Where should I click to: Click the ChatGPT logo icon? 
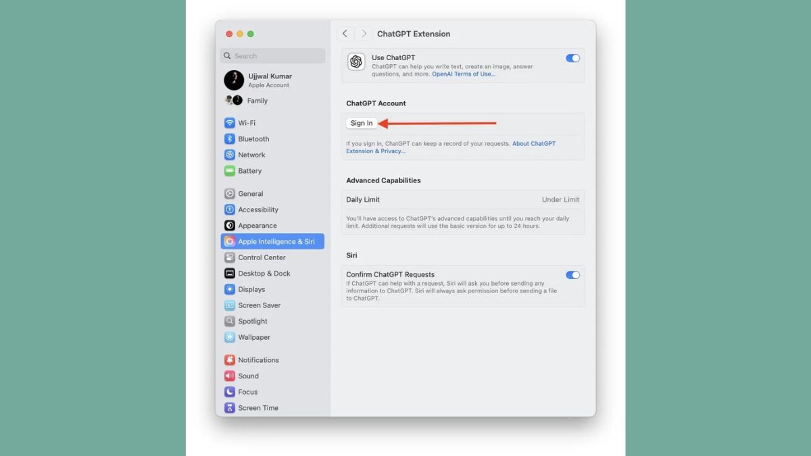click(x=356, y=62)
